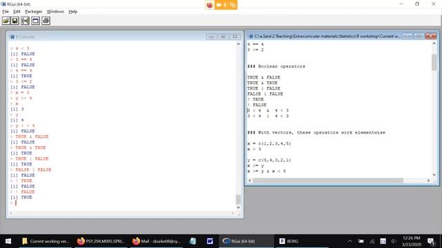
Task: Click the camera icon in recording overlay
Action: point(219,5)
